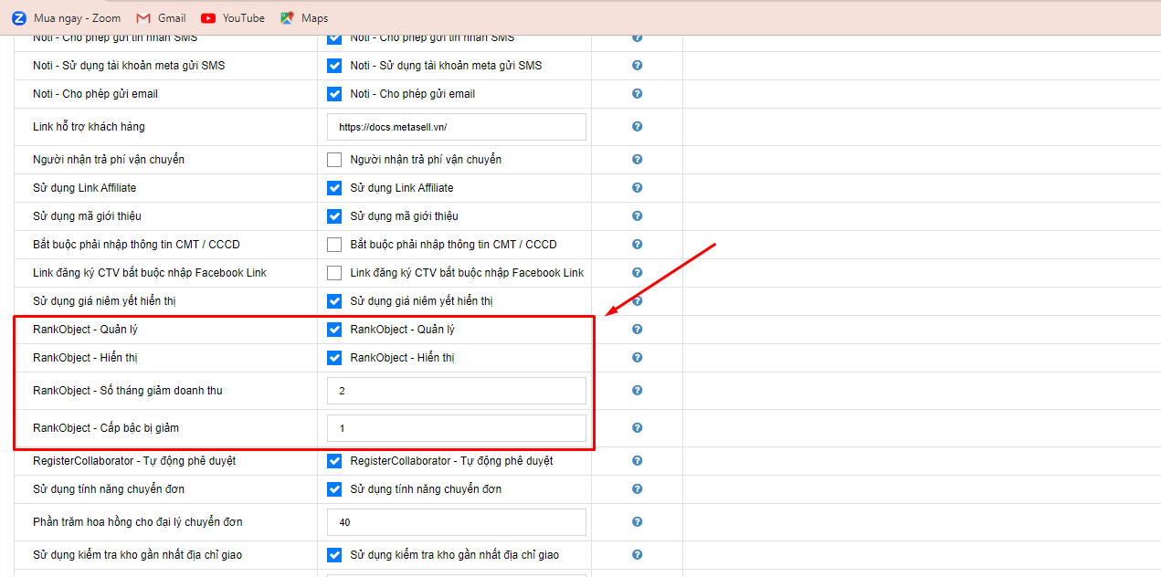Uncheck RegisterCollaborator - Tự động phê duyệt
Screen dimensions: 1161x577
click(334, 461)
